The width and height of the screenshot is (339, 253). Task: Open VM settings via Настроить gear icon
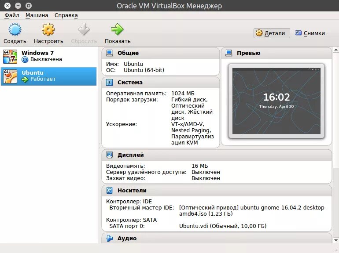[x=48, y=29]
